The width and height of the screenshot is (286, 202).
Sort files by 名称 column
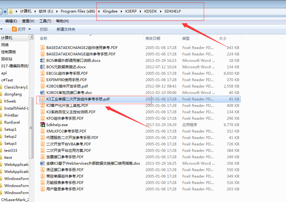click(44, 38)
